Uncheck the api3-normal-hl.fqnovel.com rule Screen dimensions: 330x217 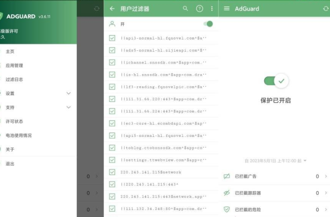coord(112,38)
